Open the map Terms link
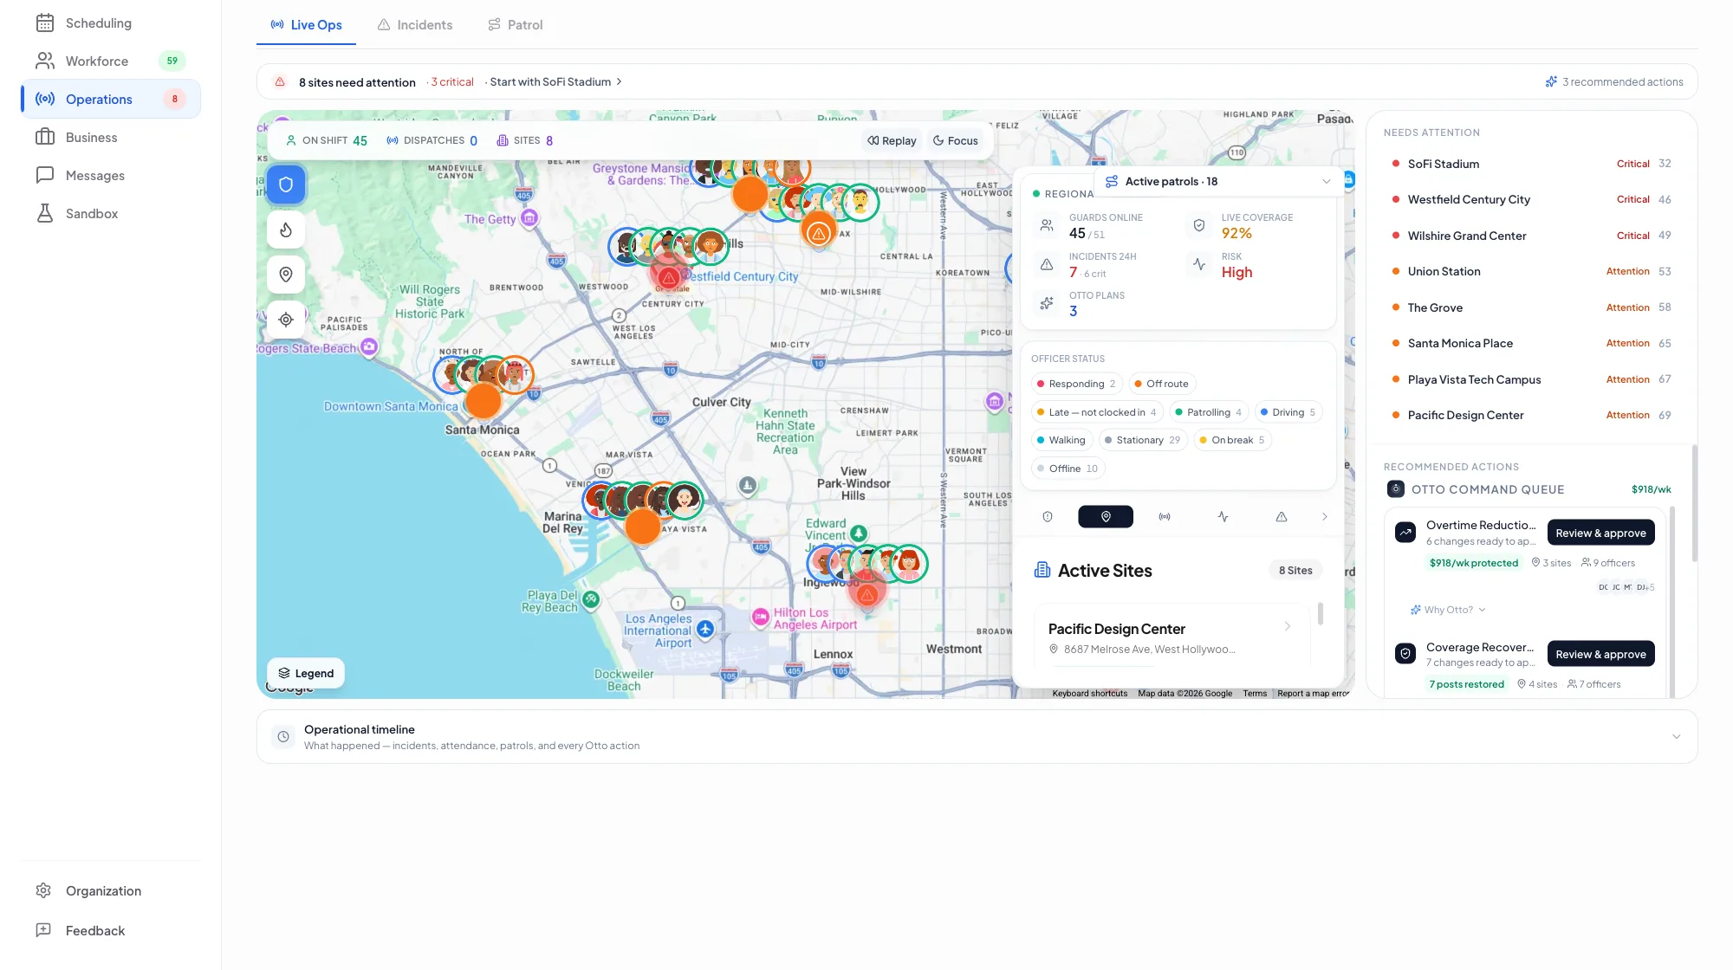This screenshot has height=970, width=1733. 1255,694
